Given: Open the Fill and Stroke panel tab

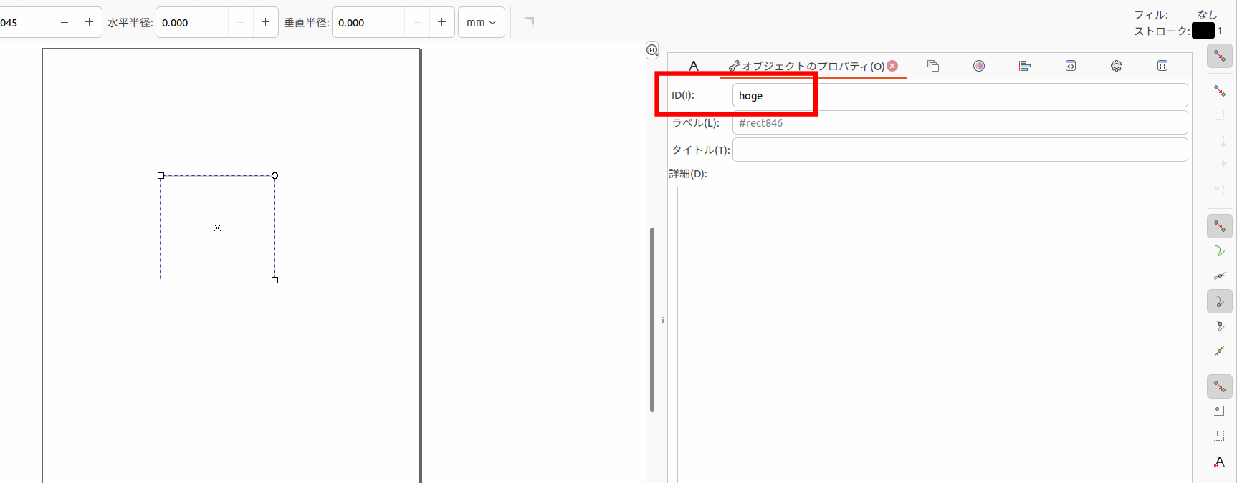Looking at the screenshot, I should coord(978,66).
